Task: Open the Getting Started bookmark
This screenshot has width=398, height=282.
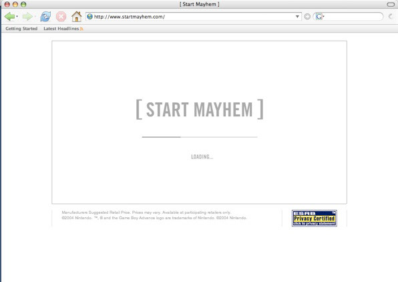Action: point(21,29)
